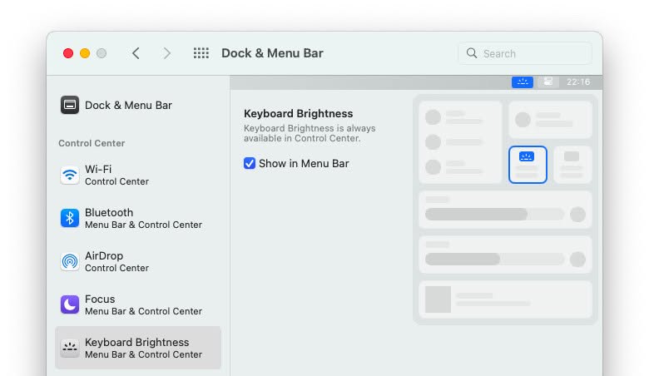This screenshot has width=649, height=376.
Task: Click in the Search field
Action: coord(525,53)
